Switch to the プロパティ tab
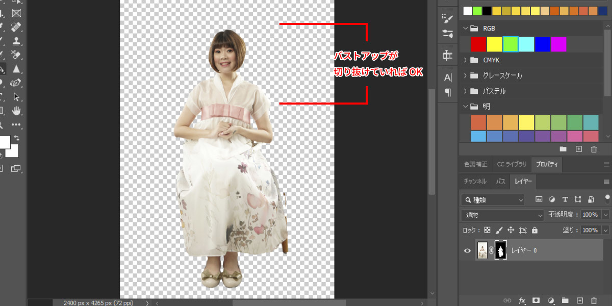612x306 pixels. tap(546, 164)
